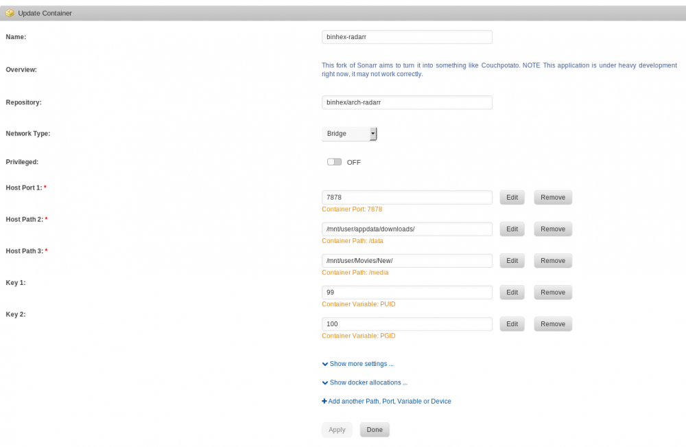
Task: Click the 'Container Variable: PGID' label
Action: click(358, 336)
